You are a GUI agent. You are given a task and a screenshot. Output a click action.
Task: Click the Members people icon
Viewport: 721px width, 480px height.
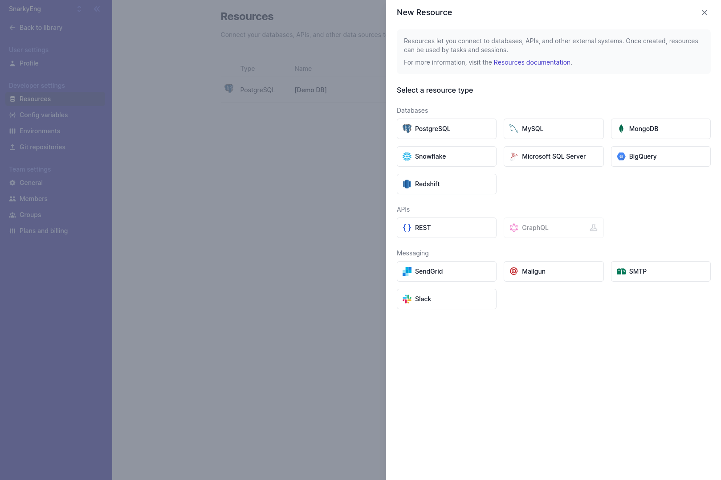tap(12, 199)
